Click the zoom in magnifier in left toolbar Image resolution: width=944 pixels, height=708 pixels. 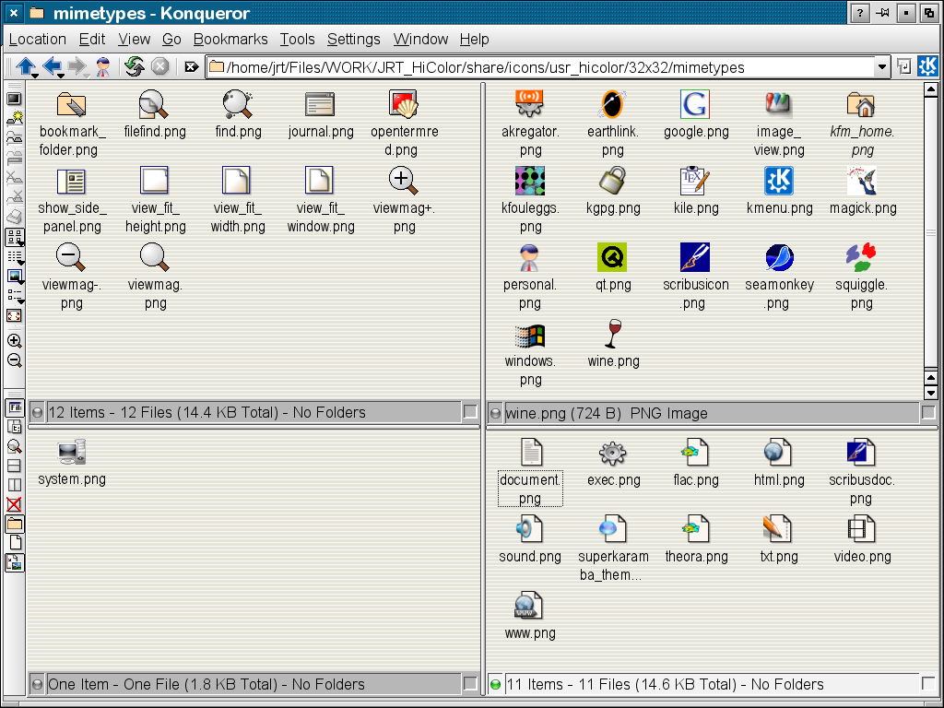(x=15, y=341)
